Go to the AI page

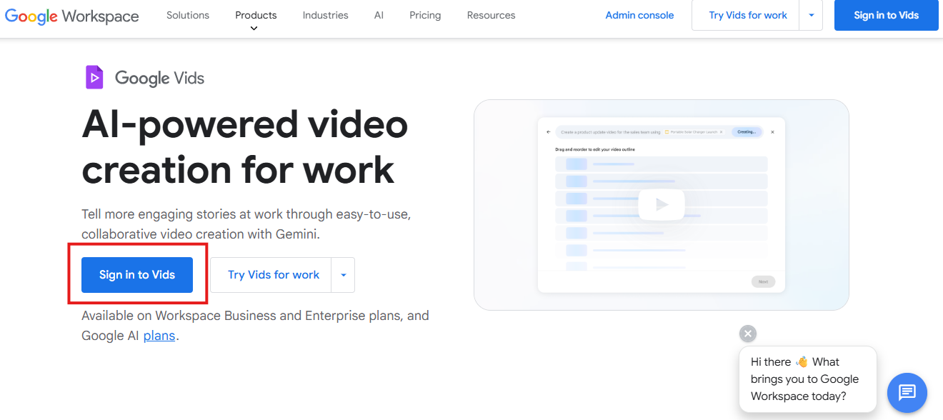pos(379,15)
